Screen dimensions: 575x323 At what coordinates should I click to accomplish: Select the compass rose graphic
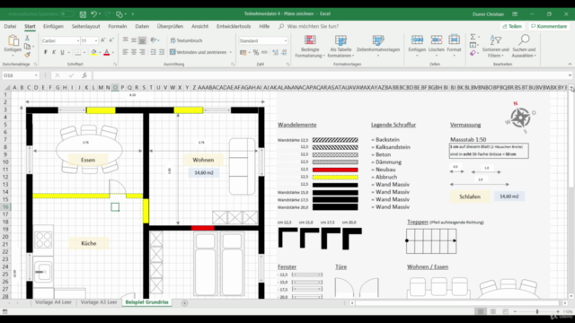pyautogui.click(x=520, y=118)
